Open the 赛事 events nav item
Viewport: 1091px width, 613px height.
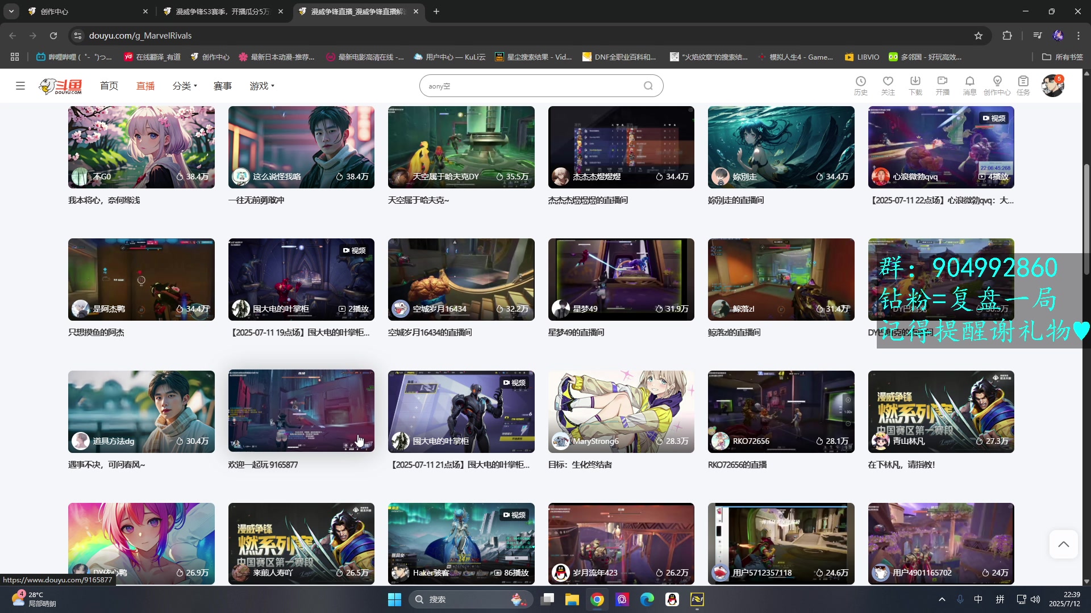[x=223, y=86]
